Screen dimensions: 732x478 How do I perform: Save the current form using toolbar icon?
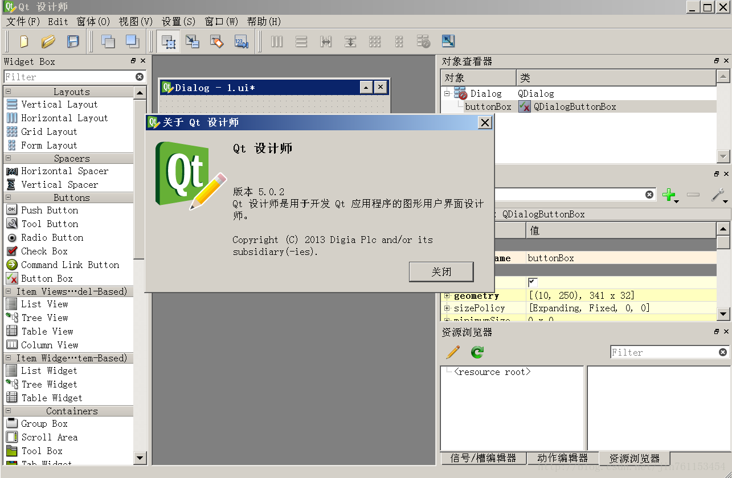72,41
